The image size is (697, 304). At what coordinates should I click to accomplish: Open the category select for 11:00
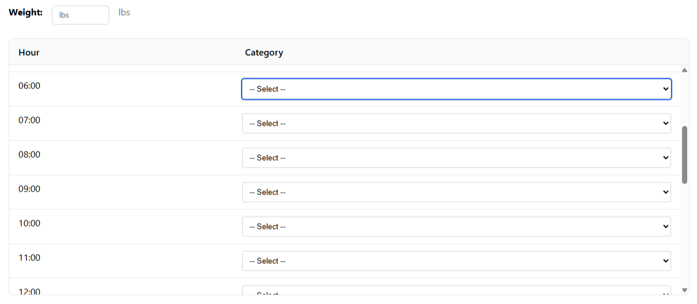(456, 261)
